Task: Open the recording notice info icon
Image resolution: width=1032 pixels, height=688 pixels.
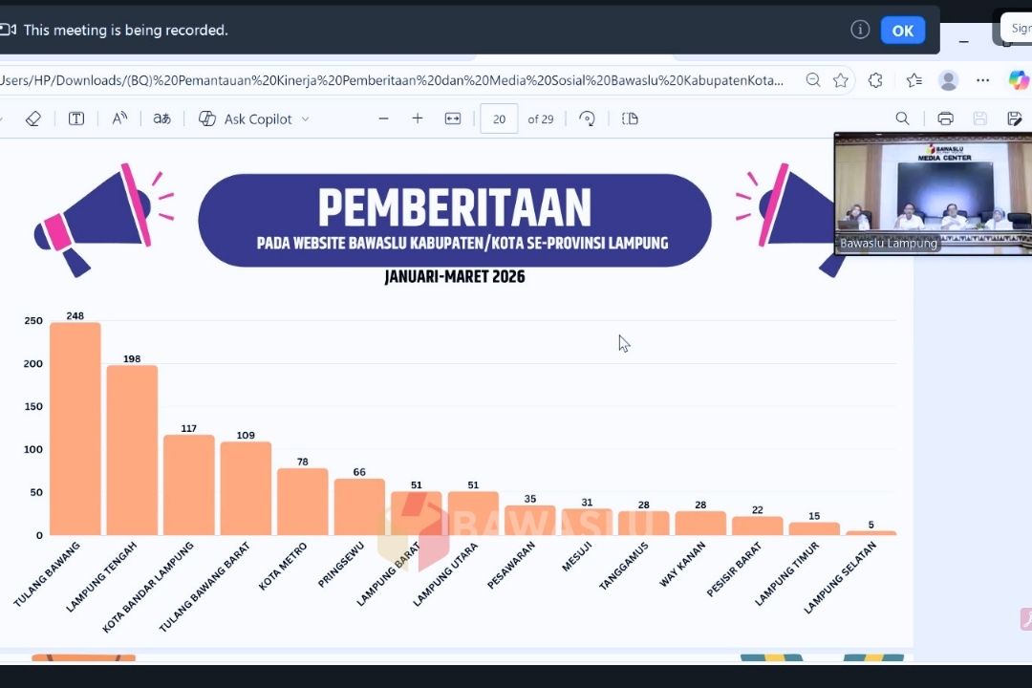Action: (860, 30)
